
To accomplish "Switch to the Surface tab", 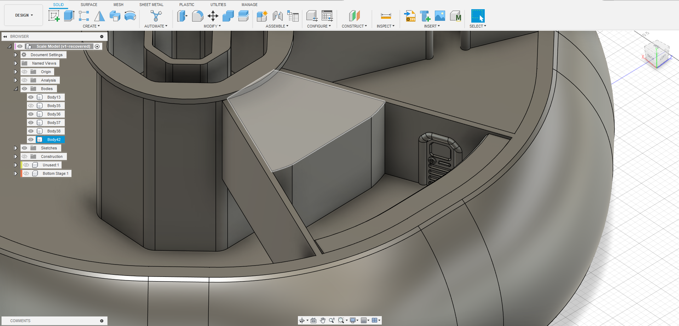I will 89,5.
